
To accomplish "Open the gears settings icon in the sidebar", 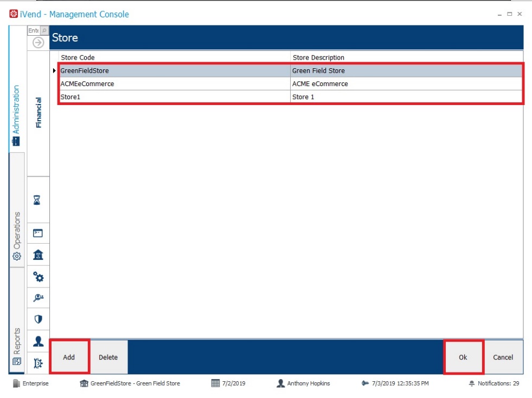I will pyautogui.click(x=38, y=277).
